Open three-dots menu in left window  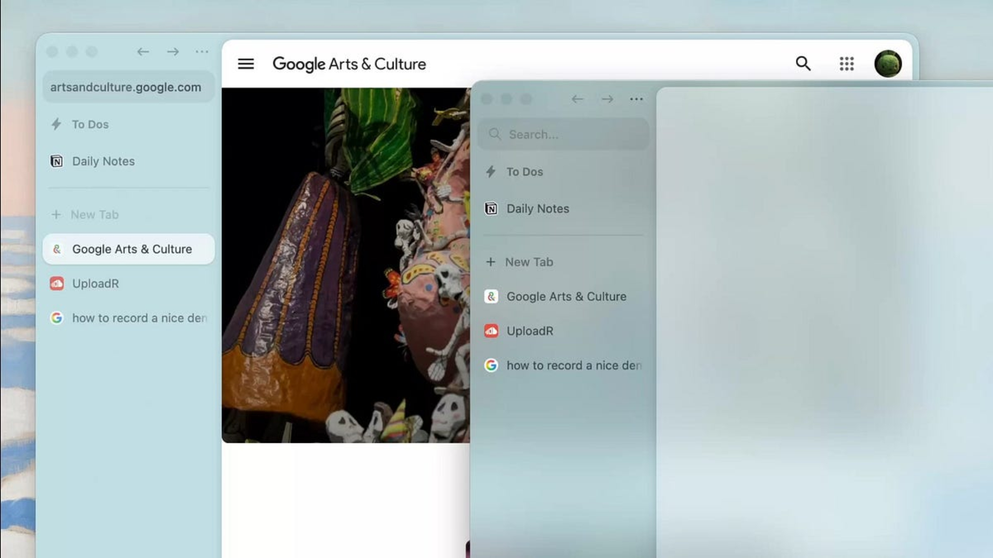coord(202,52)
